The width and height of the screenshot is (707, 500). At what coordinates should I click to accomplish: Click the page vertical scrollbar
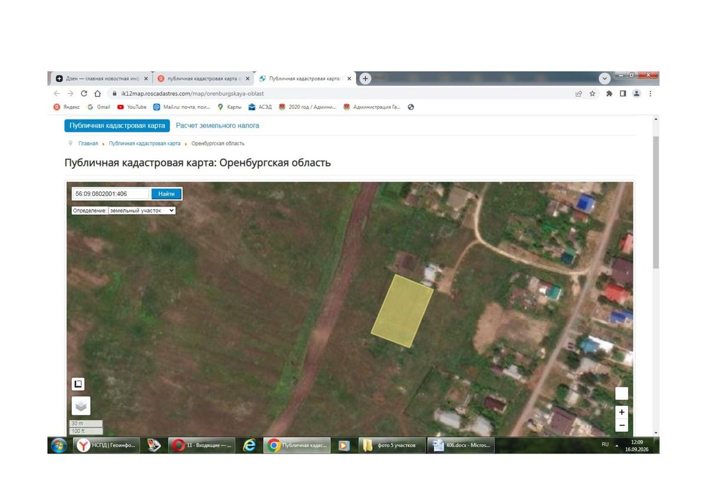[x=656, y=202]
